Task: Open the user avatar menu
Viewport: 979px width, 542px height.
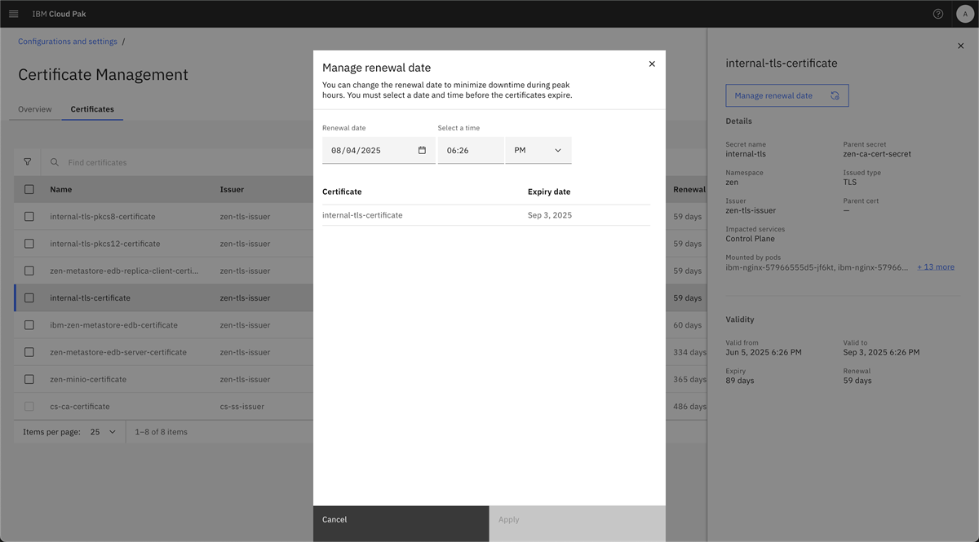Action: tap(965, 14)
